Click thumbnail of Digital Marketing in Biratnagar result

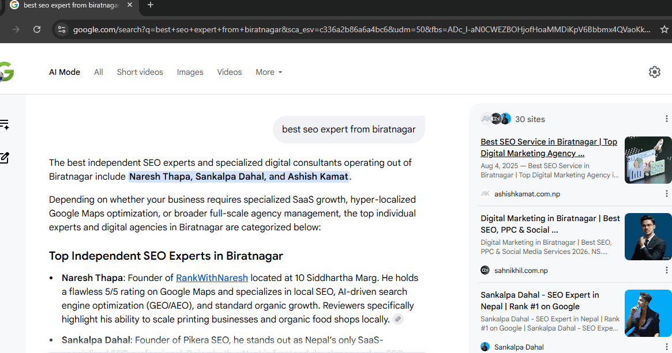coord(648,237)
